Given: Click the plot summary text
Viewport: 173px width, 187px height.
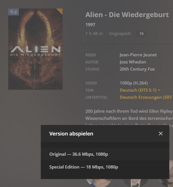Looking at the screenshot, I should 129,115.
